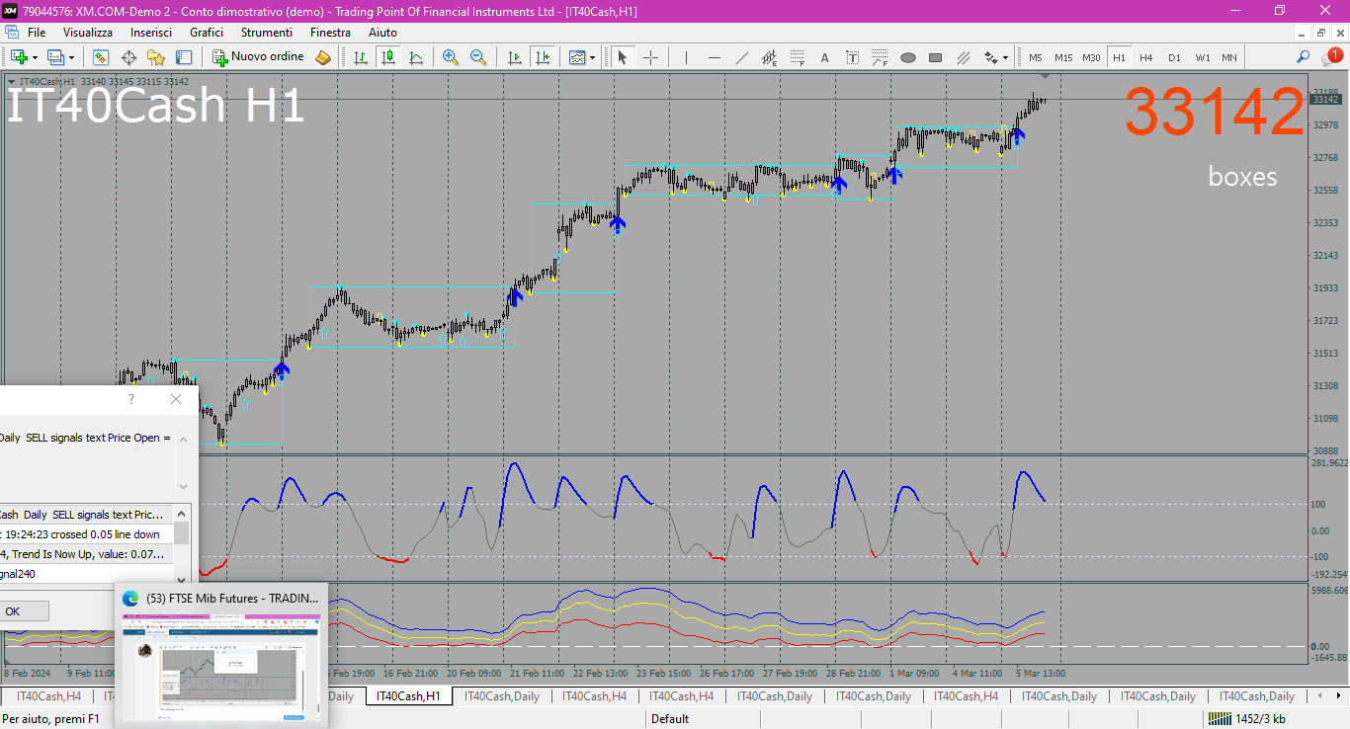Switch chart to bar chart mode

(x=361, y=57)
